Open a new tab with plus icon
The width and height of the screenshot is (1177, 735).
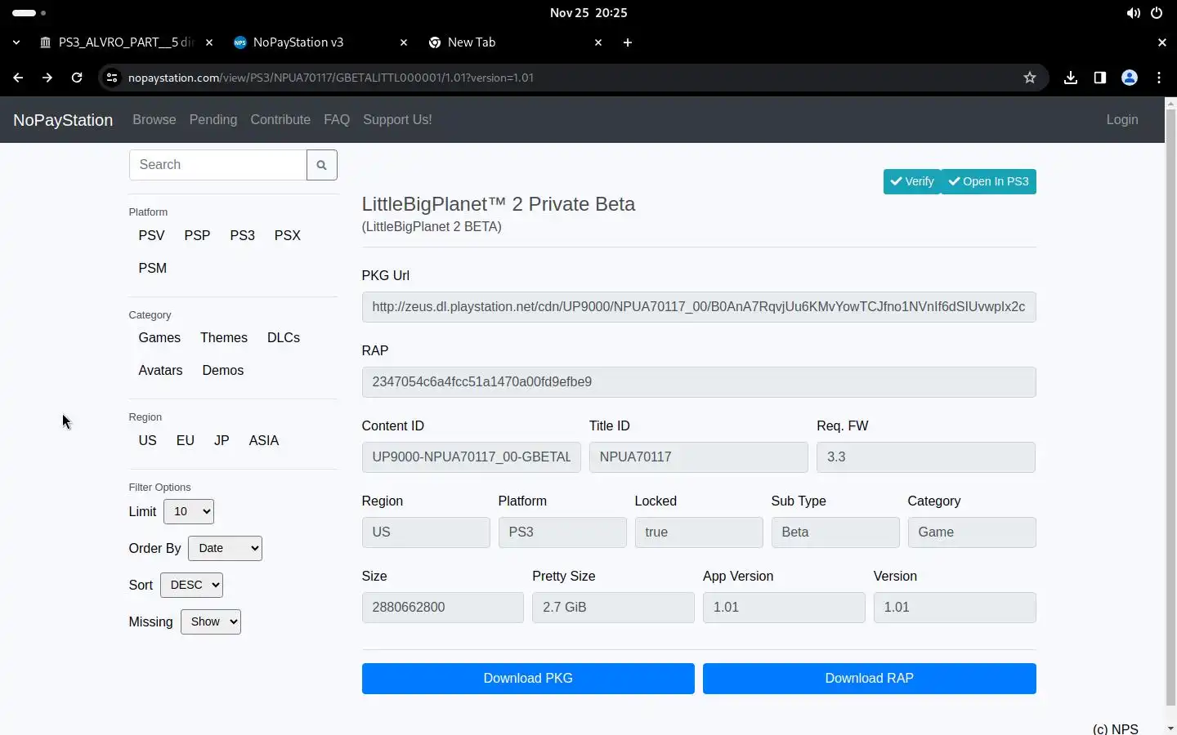pos(628,42)
